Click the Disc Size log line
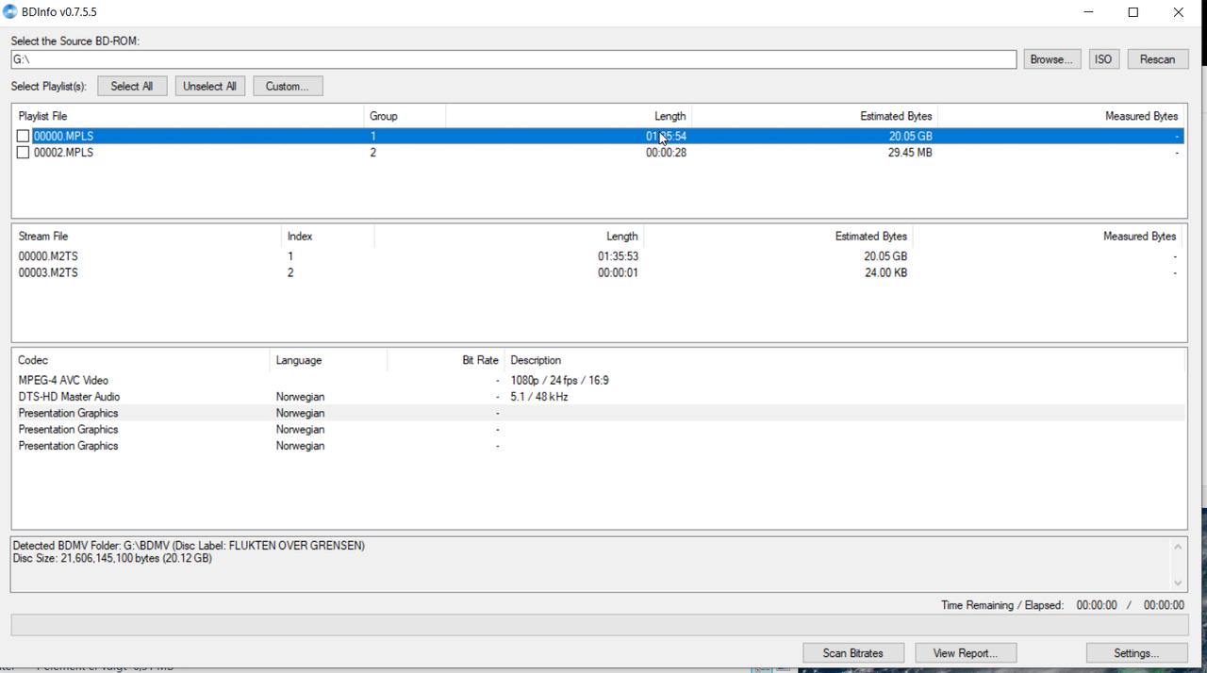1207x673 pixels. [112, 558]
